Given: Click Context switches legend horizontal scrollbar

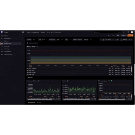Looking at the screenshot, I should 39,100.
